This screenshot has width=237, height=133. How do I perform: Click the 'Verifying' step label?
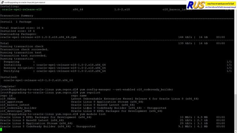[x=11, y=71]
